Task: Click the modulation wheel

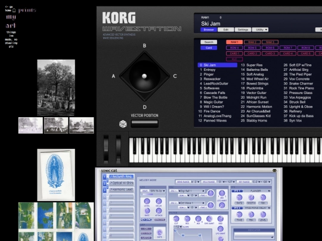Action: pyautogui.click(x=118, y=149)
